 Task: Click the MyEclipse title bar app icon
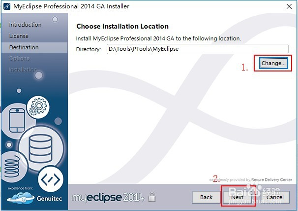[x=7, y=6]
